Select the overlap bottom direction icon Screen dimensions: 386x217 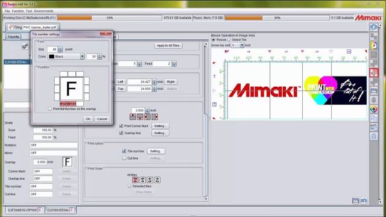[140, 117]
